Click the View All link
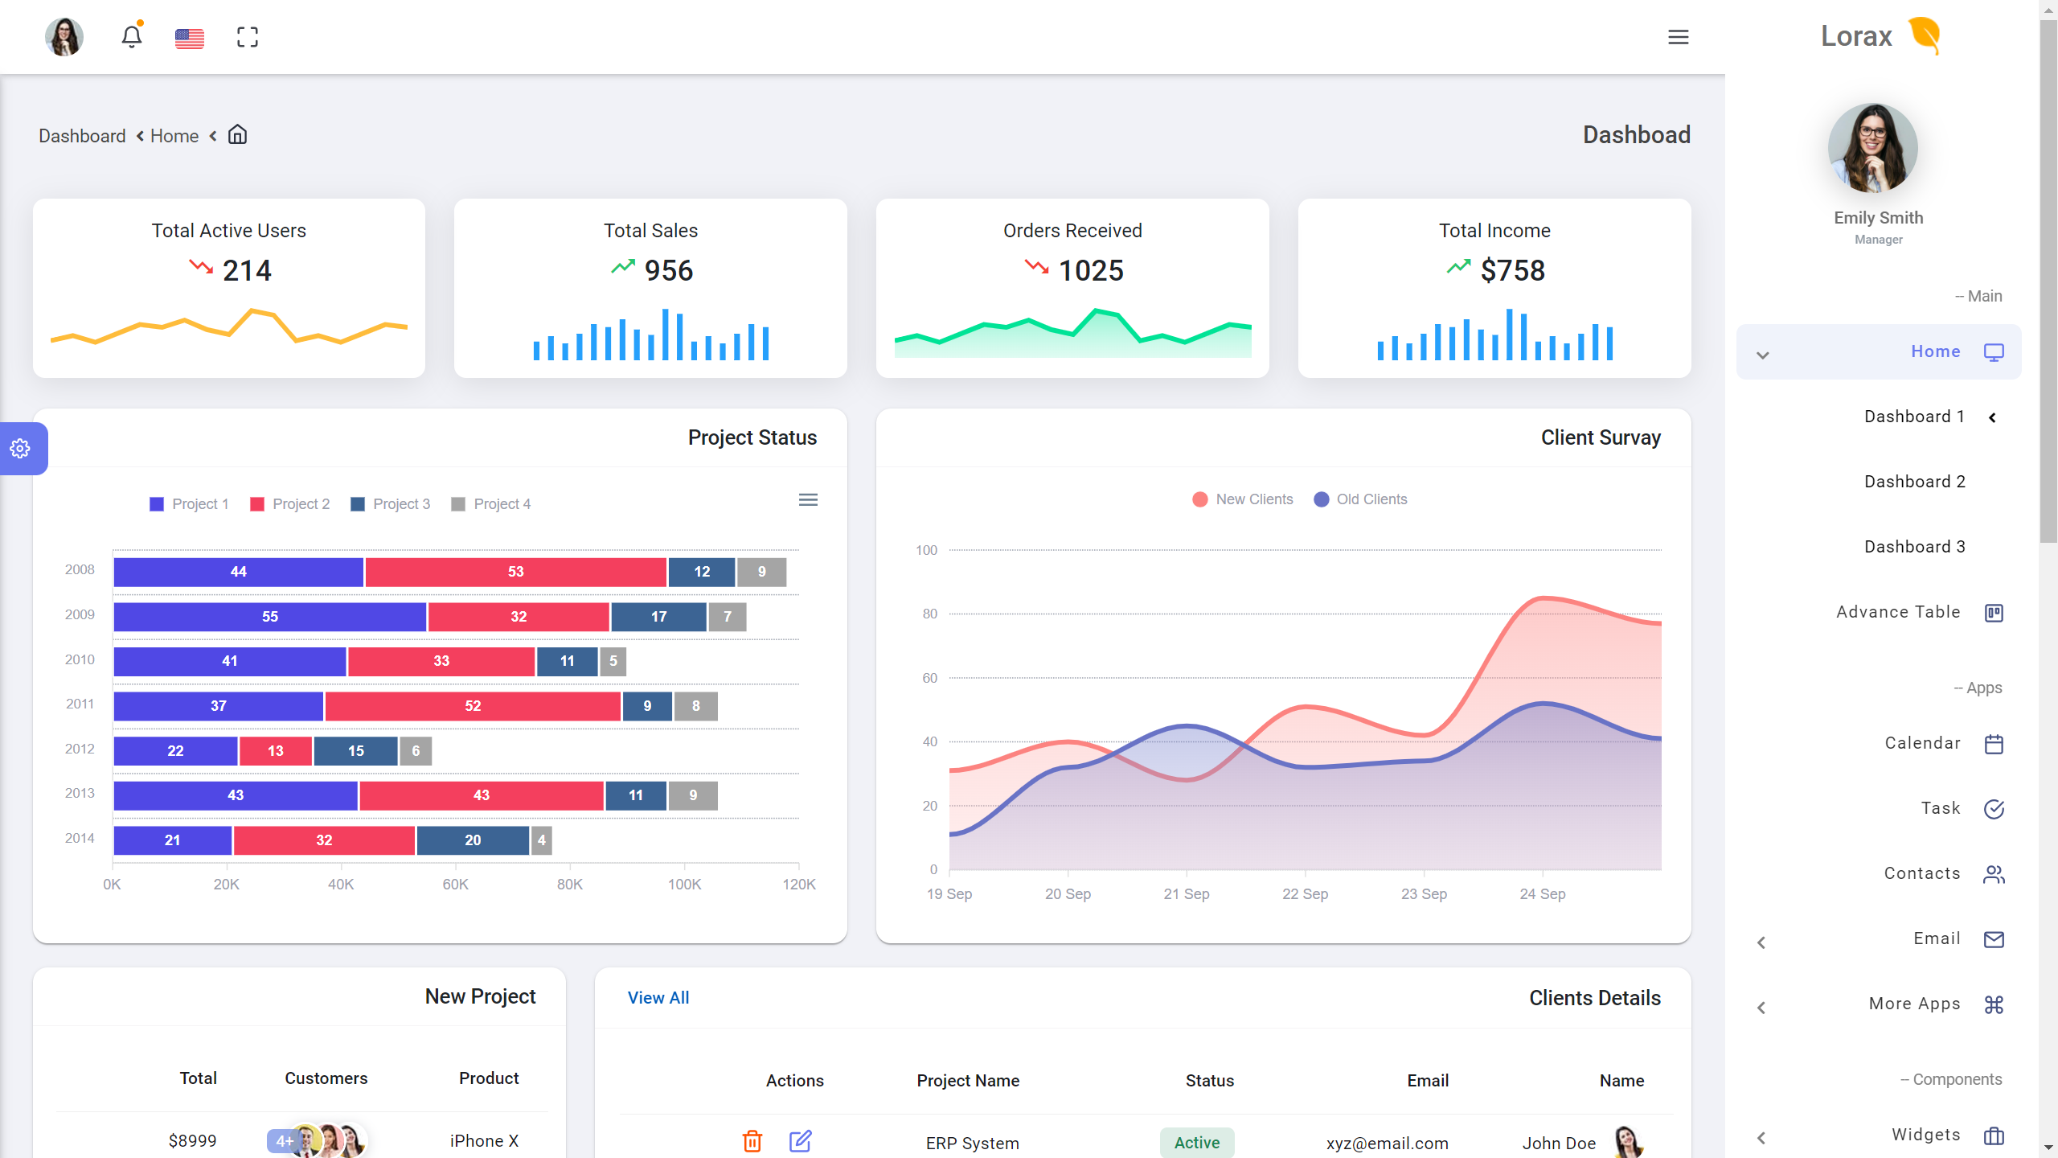The image size is (2058, 1158). (658, 997)
